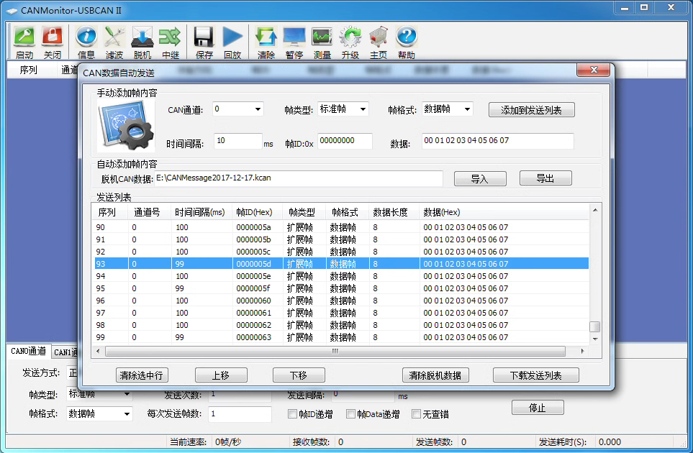This screenshot has height=453, width=693.
Task: Click the 保存 (Save) floppy disk icon
Action: (204, 40)
